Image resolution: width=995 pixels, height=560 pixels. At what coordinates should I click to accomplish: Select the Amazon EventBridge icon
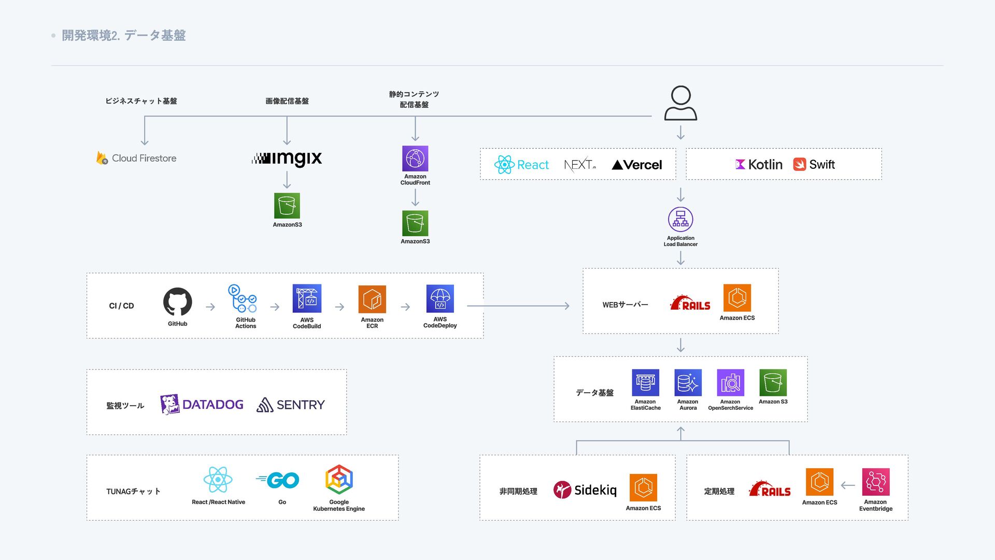pyautogui.click(x=876, y=482)
